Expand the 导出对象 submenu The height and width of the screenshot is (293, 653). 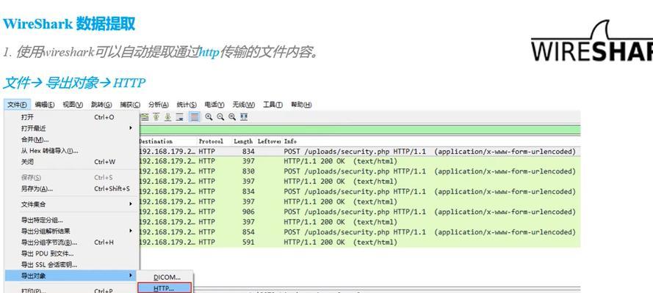click(72, 275)
